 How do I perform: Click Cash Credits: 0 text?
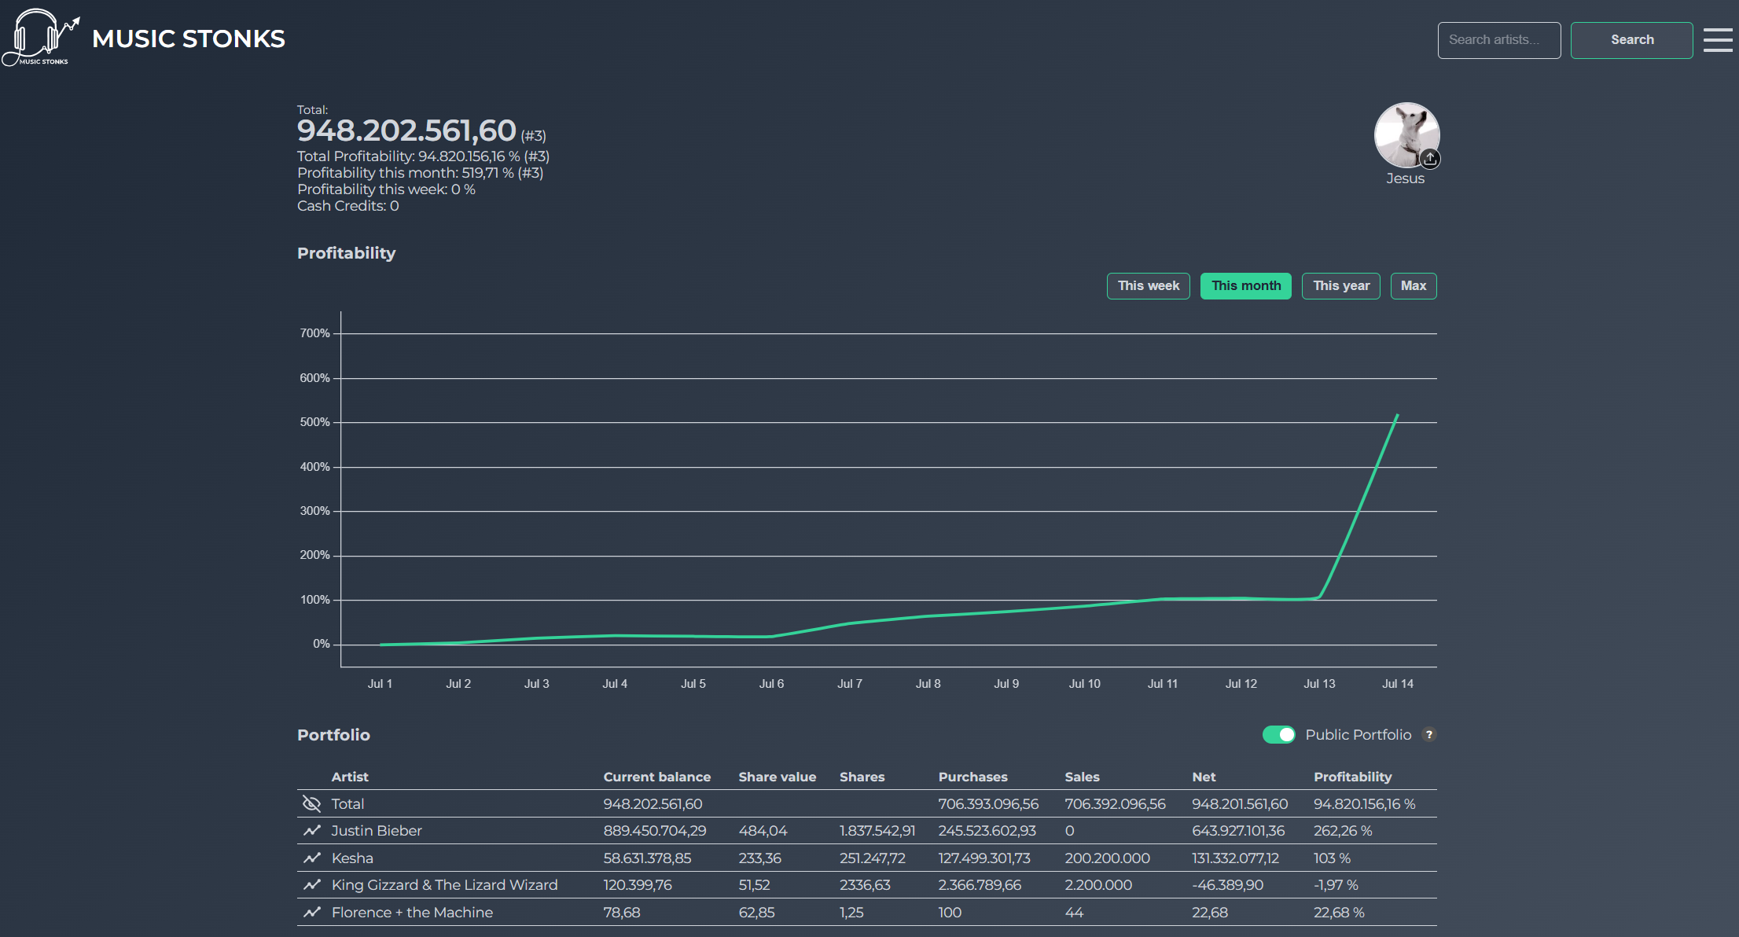tap(348, 206)
